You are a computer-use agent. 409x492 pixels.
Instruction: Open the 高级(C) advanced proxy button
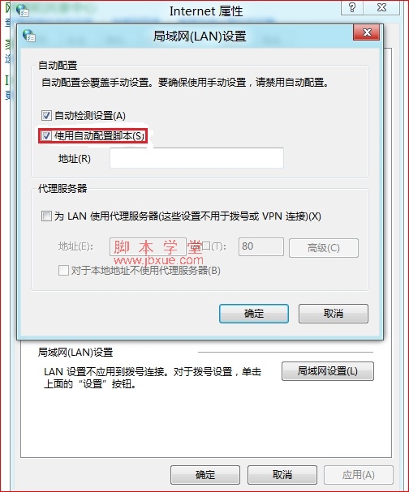(x=324, y=248)
